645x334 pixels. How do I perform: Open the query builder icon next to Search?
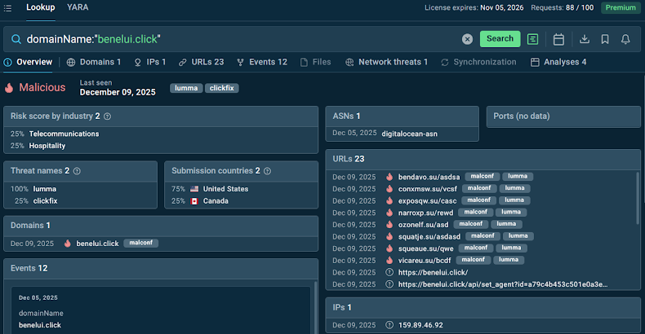(x=532, y=39)
